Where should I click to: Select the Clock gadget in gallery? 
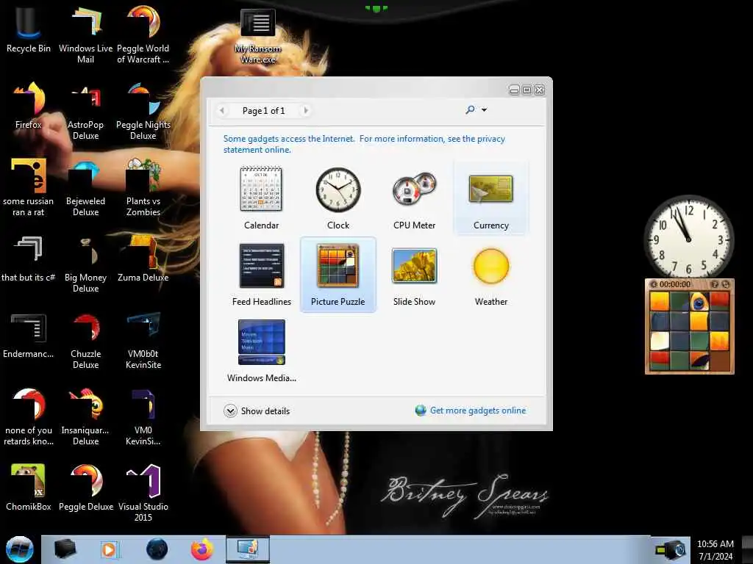338,198
